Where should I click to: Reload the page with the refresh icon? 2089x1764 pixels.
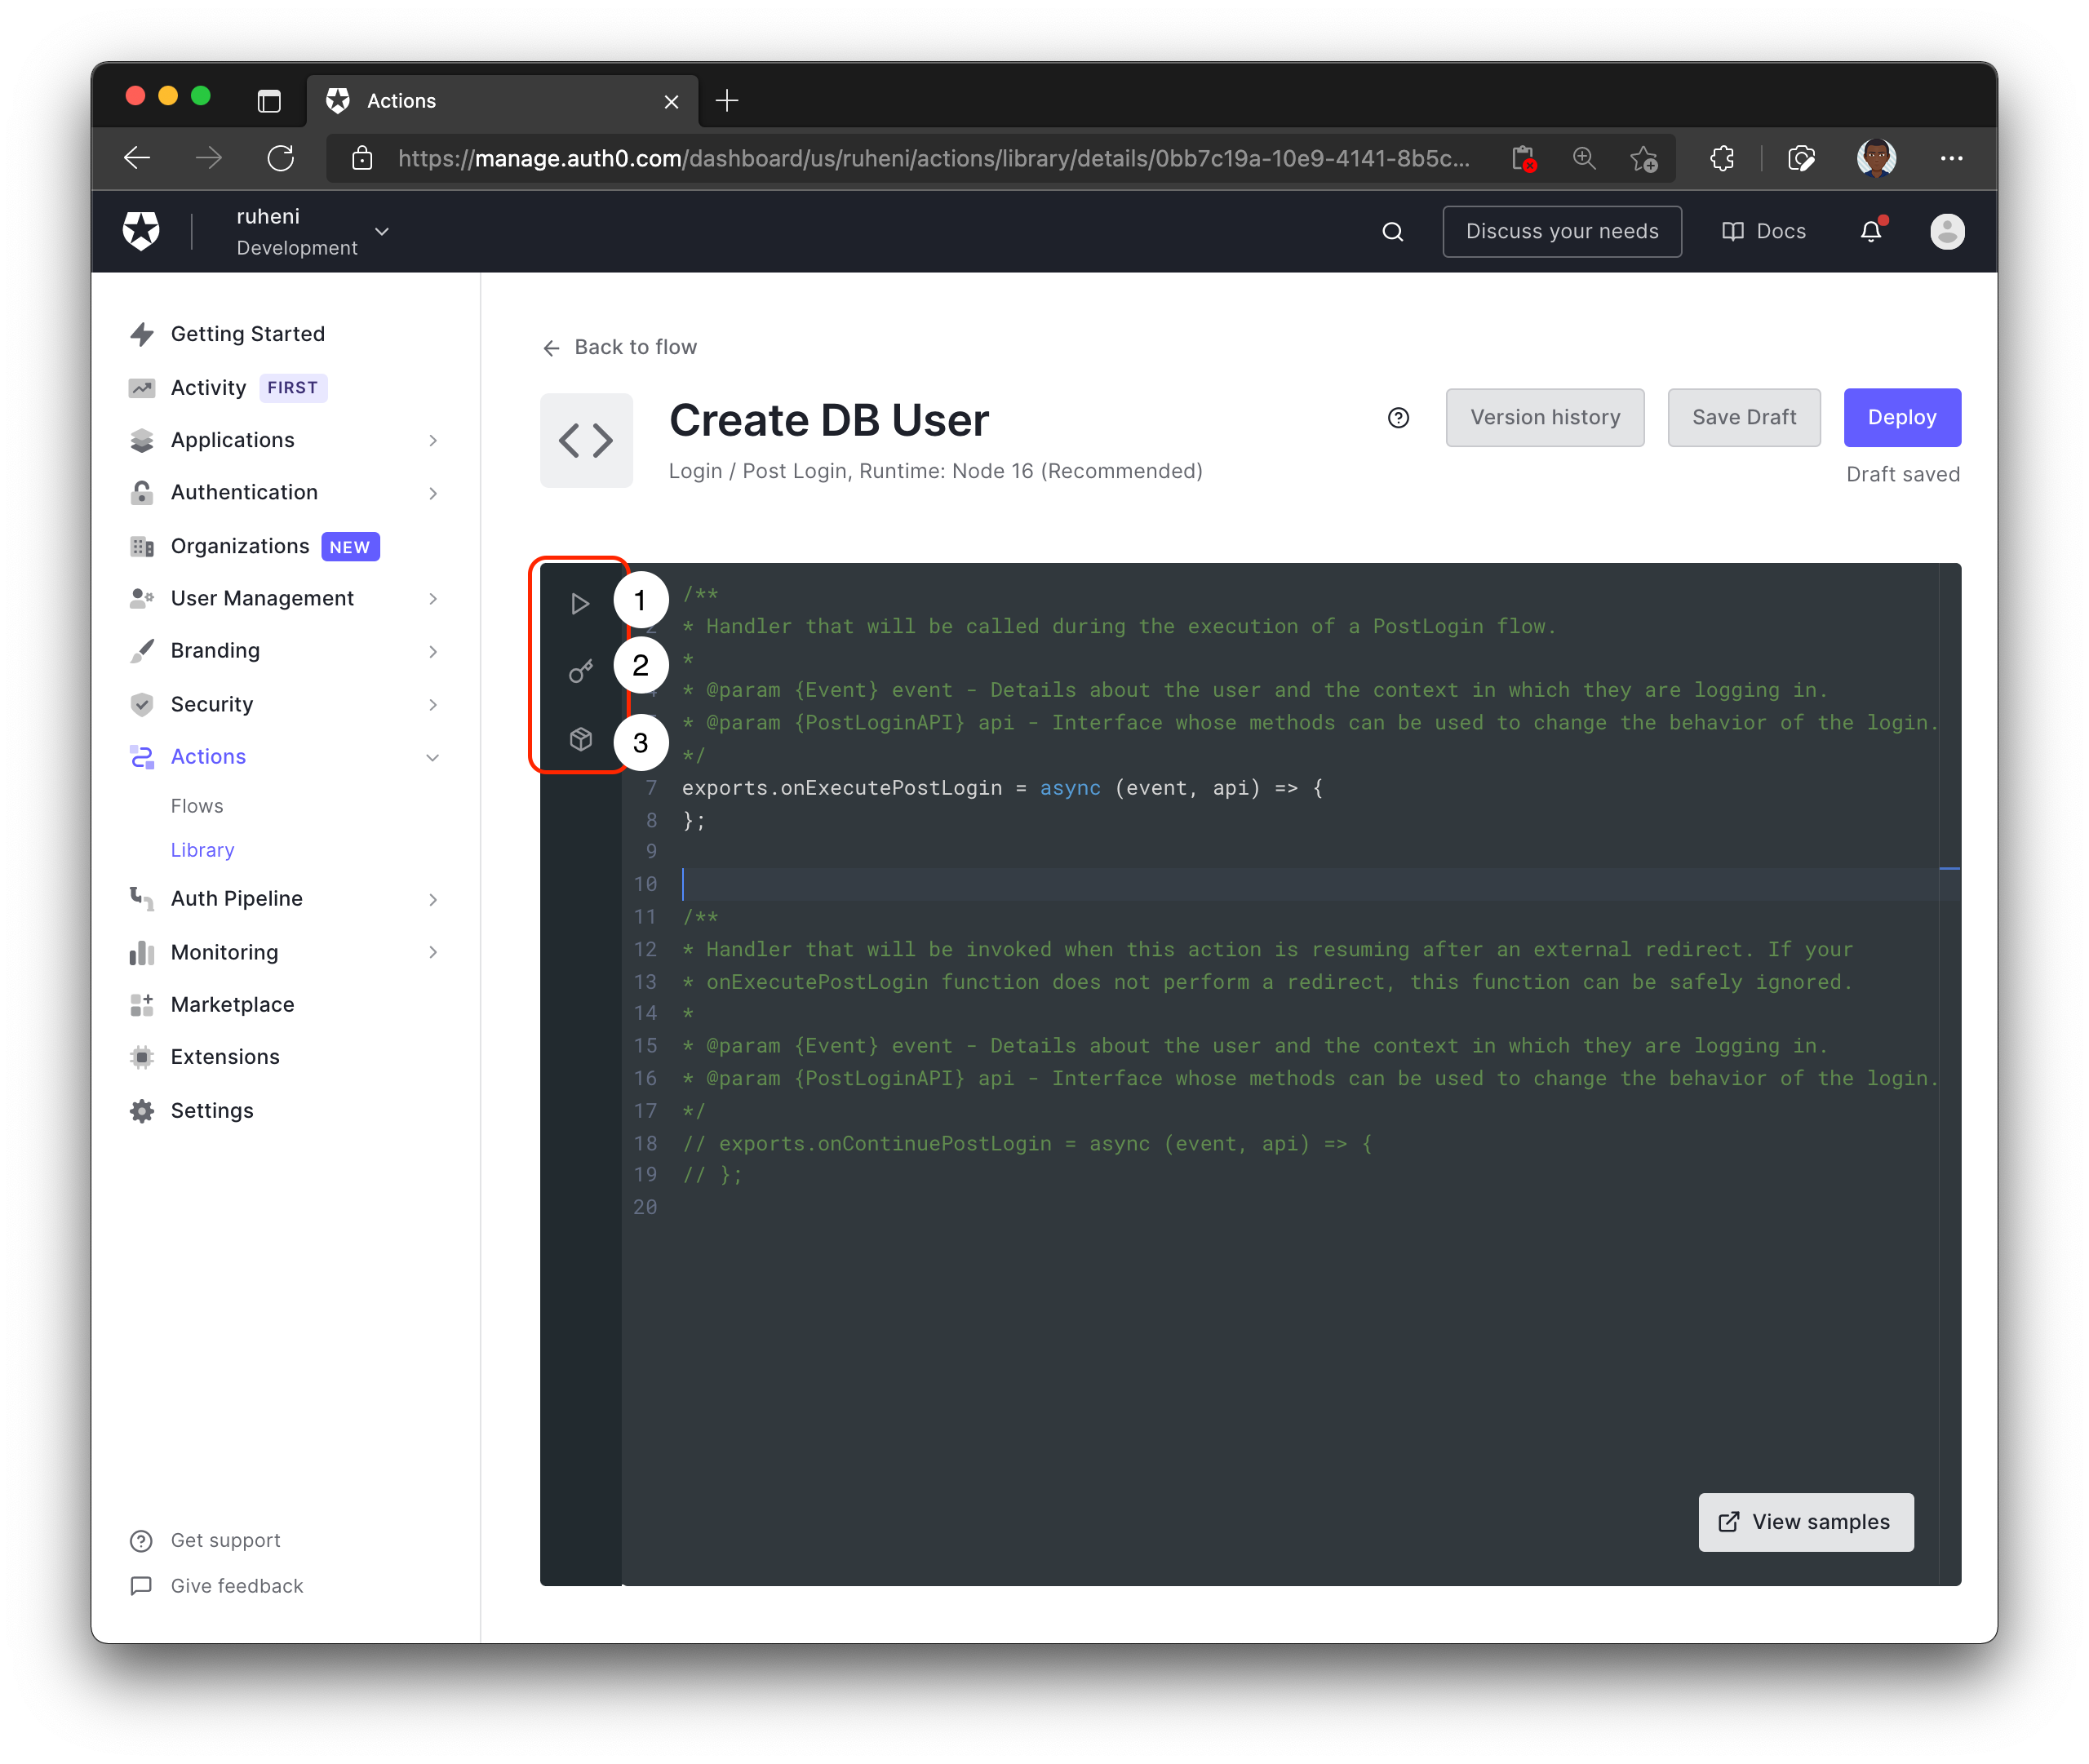tap(281, 158)
